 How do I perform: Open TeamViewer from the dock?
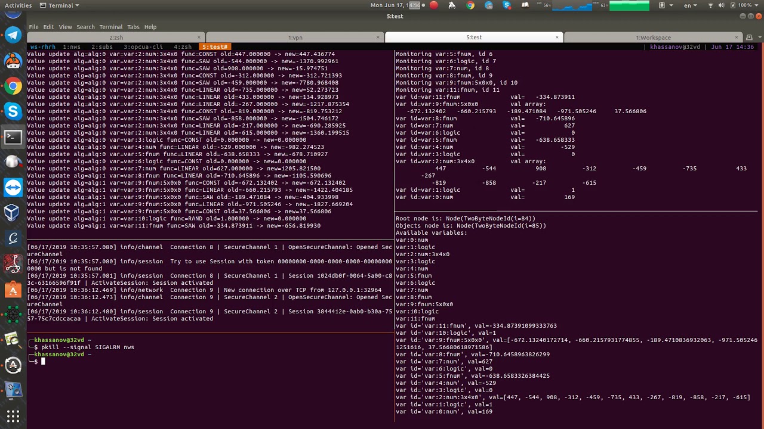(x=13, y=188)
